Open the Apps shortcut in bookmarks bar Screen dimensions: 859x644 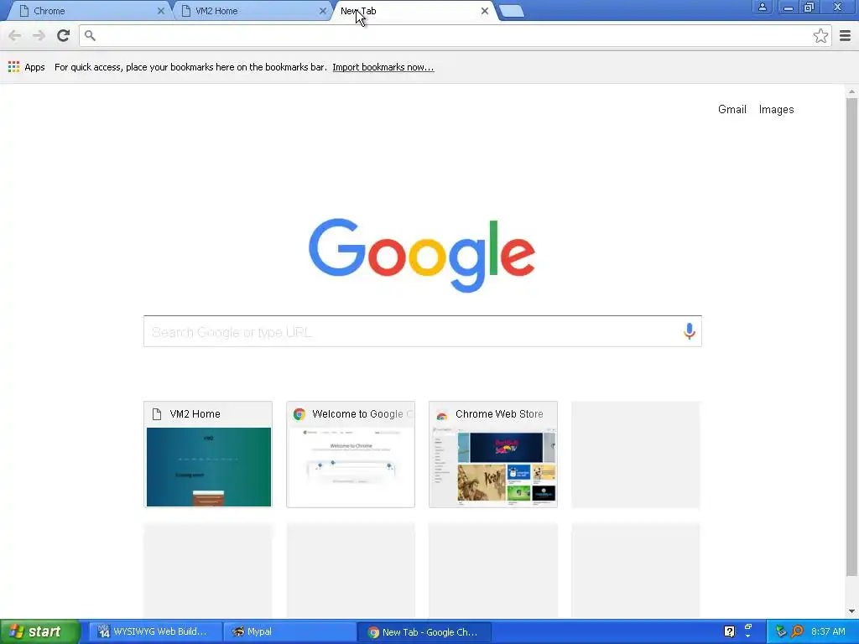tap(26, 67)
